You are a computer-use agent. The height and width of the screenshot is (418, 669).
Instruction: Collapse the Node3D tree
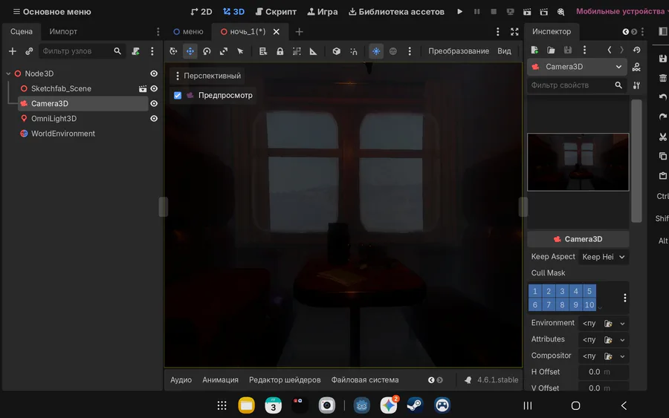[x=8, y=74]
